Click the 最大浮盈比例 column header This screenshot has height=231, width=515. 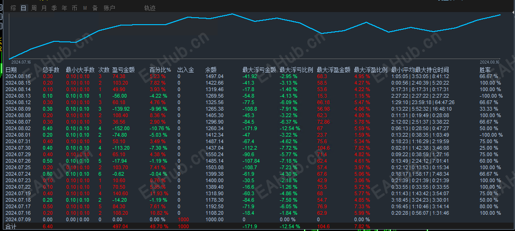[x=371, y=70]
